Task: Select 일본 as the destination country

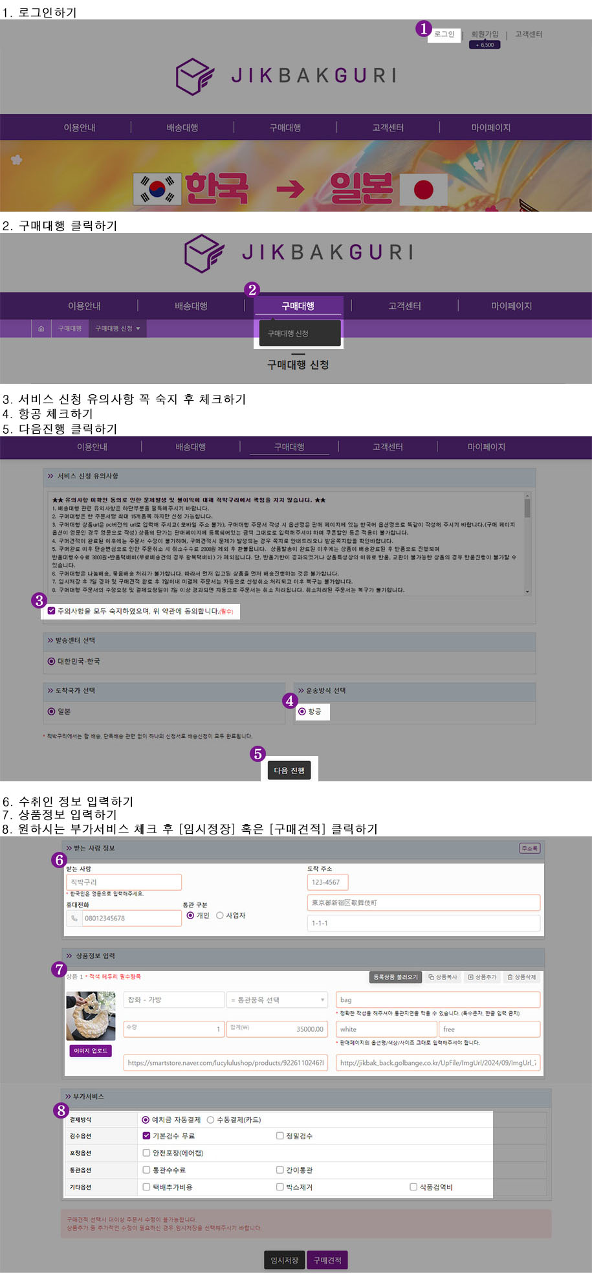Action: (51, 711)
